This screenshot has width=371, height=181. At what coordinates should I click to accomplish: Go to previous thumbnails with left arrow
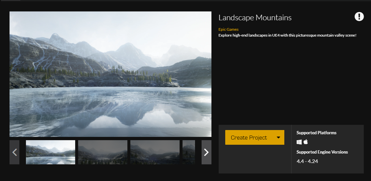14,152
